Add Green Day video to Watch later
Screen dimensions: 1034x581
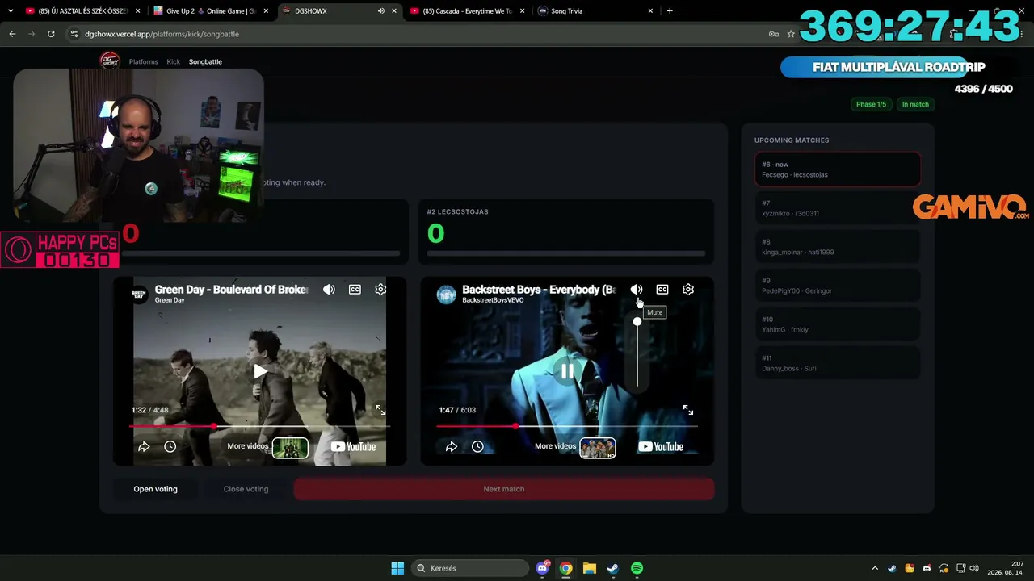tap(170, 446)
